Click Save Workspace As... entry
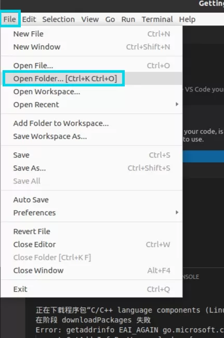Screen dimensions: 224x338 pyautogui.click(x=91, y=136)
